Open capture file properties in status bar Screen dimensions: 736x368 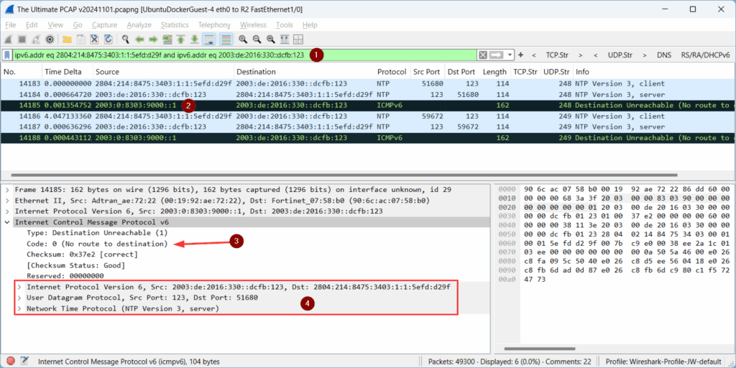[24, 361]
